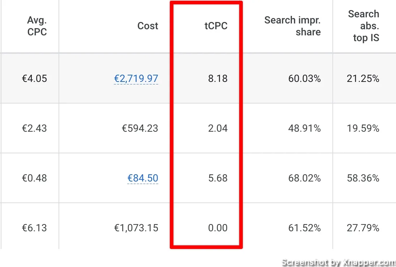The width and height of the screenshot is (396, 267).
Task: Open the €2,719.97 cost link
Action: tap(136, 79)
